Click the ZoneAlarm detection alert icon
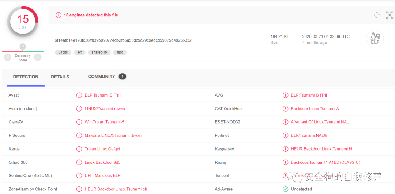Viewport: 395px width, 194px height. (79, 189)
